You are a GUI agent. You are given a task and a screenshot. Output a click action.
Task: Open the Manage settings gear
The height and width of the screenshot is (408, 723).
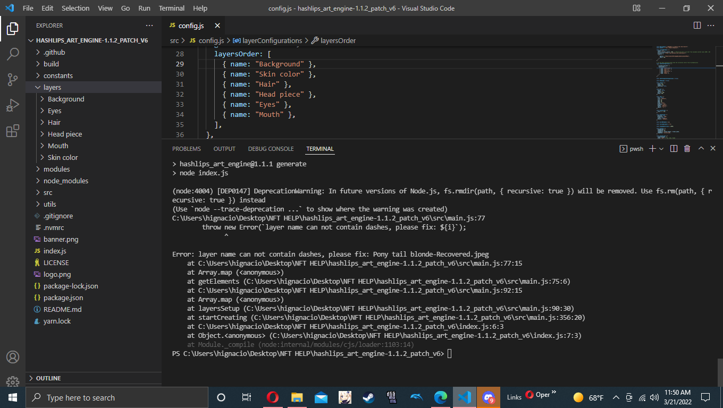pos(13,381)
